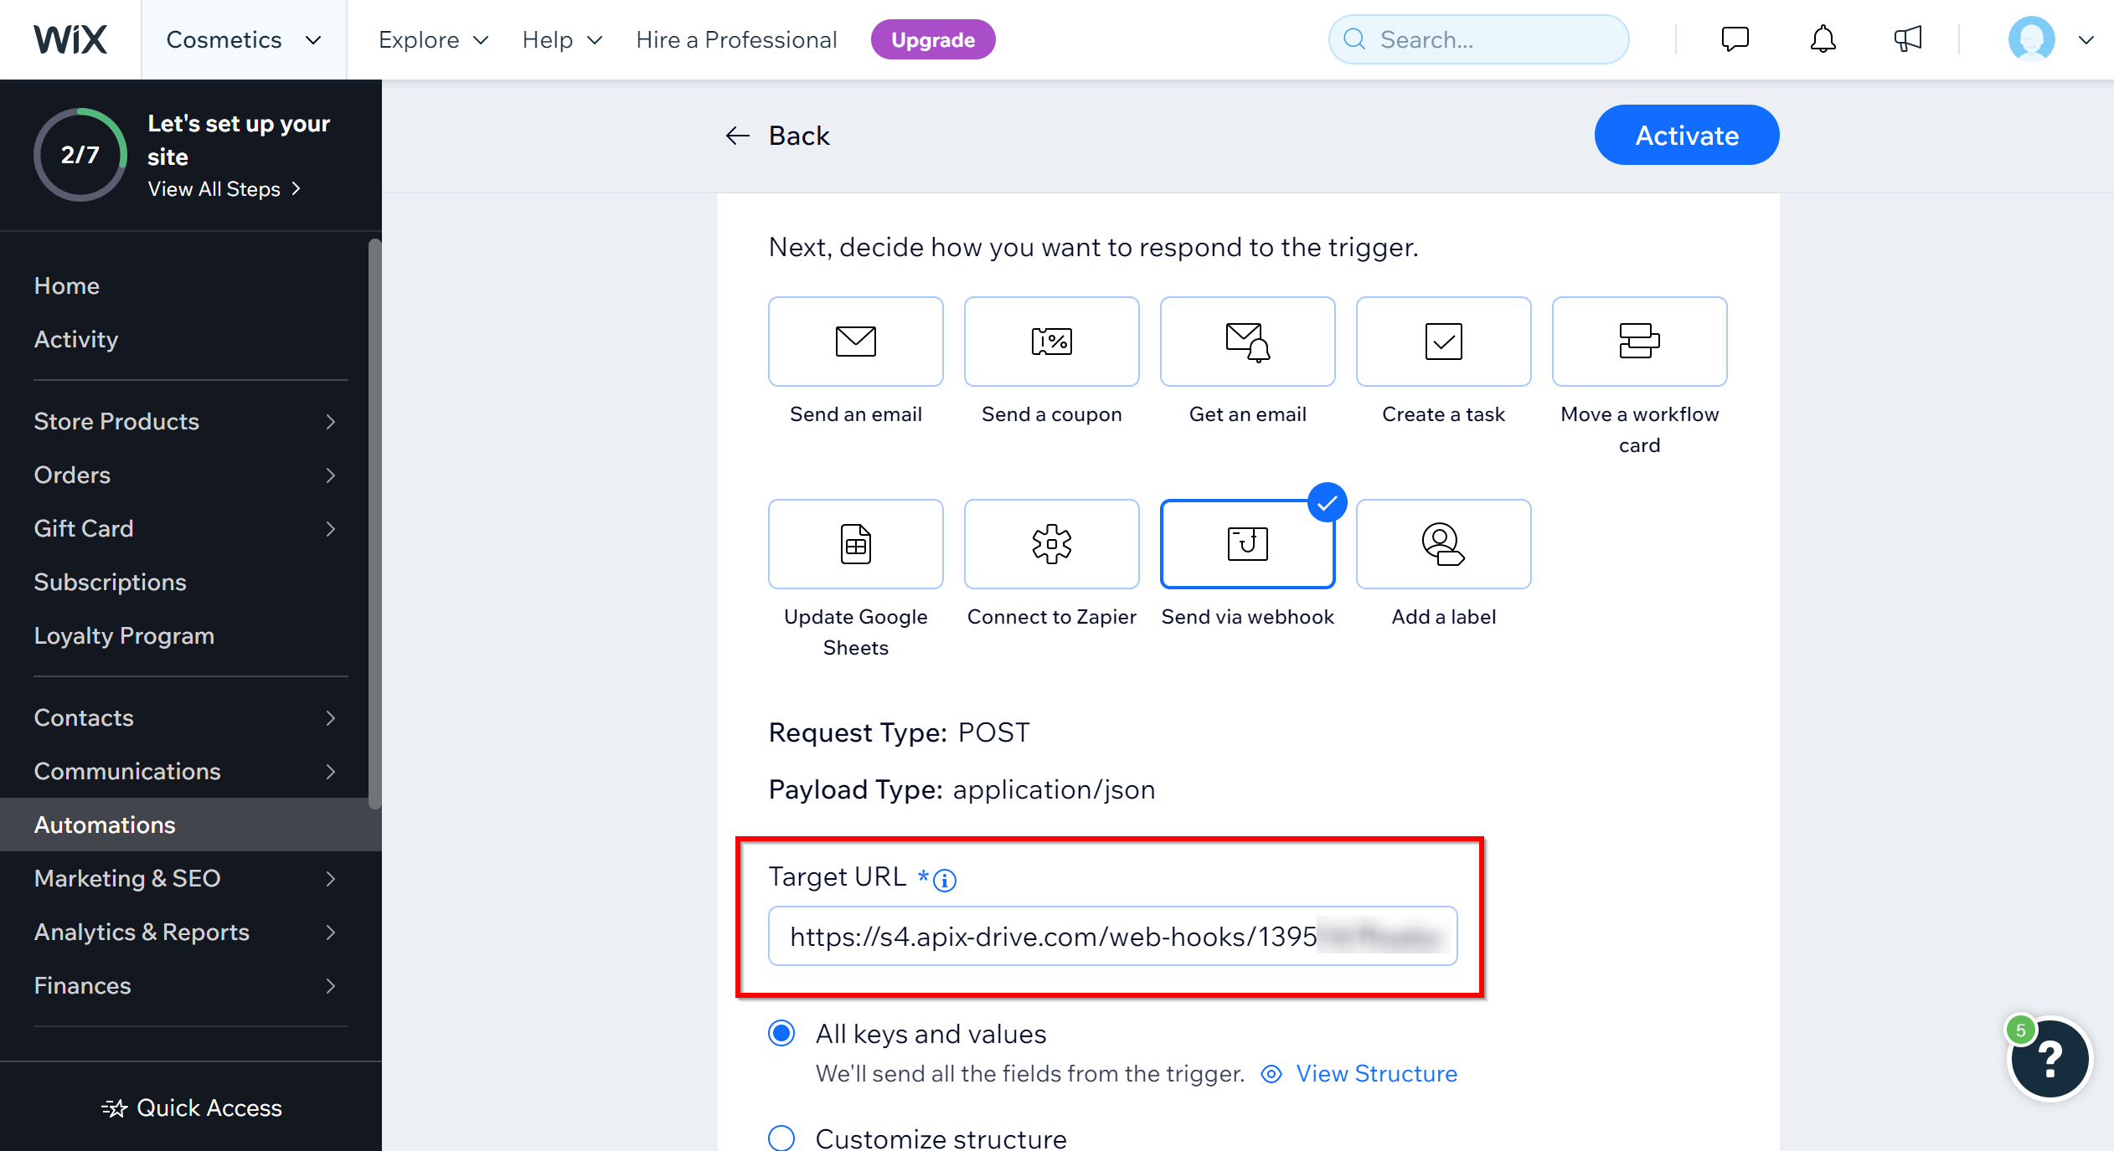Select the Move a workflow card action

[1639, 342]
